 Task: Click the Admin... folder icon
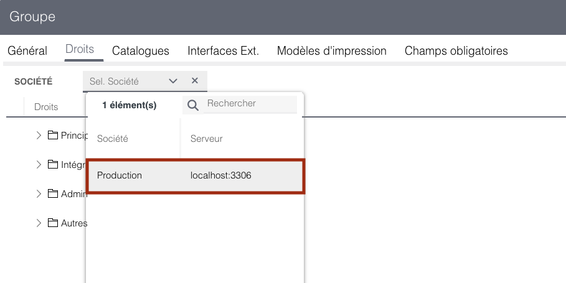point(53,193)
